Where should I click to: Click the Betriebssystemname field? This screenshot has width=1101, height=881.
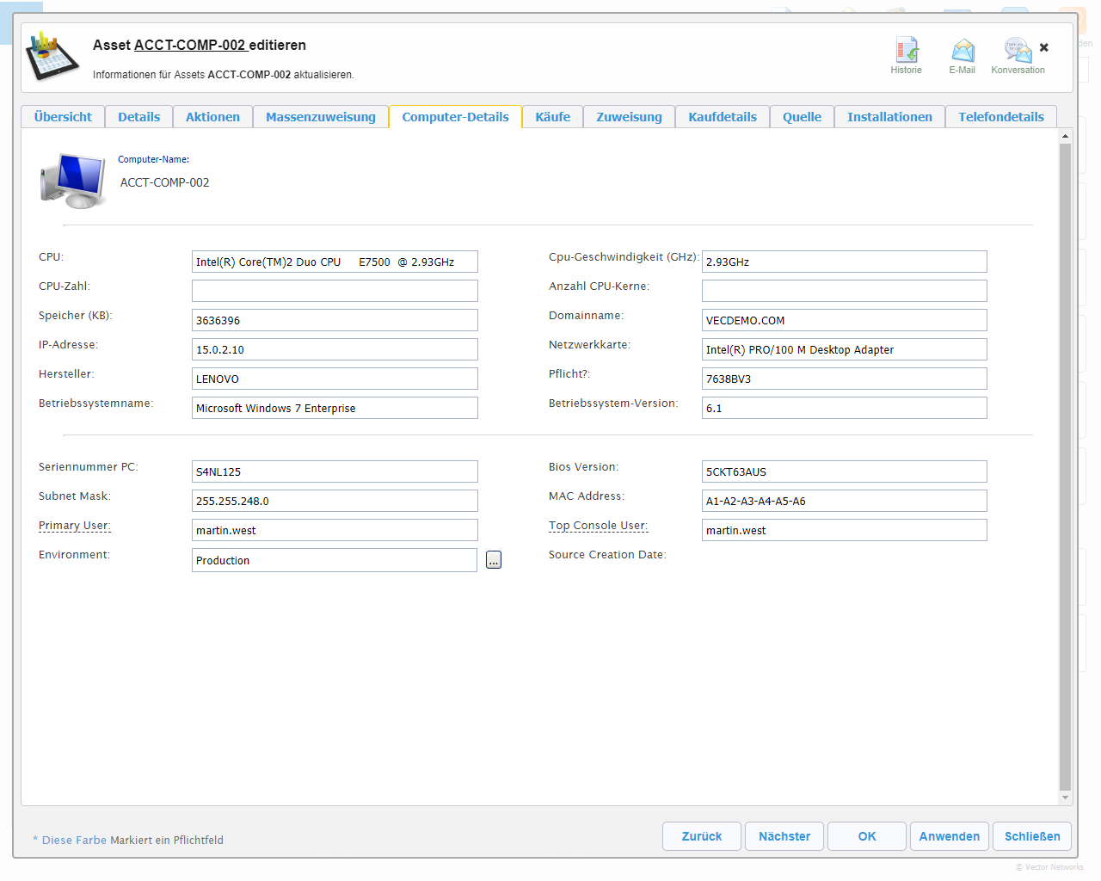click(x=335, y=408)
